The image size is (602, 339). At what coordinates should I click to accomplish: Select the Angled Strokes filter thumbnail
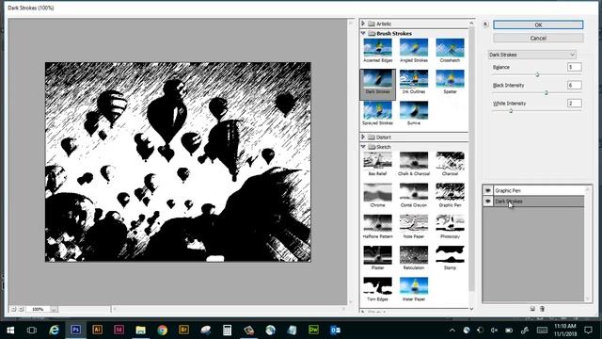coord(414,50)
